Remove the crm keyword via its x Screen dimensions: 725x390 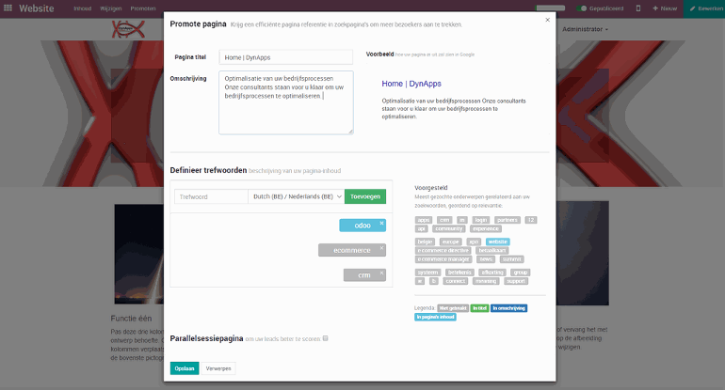point(381,273)
